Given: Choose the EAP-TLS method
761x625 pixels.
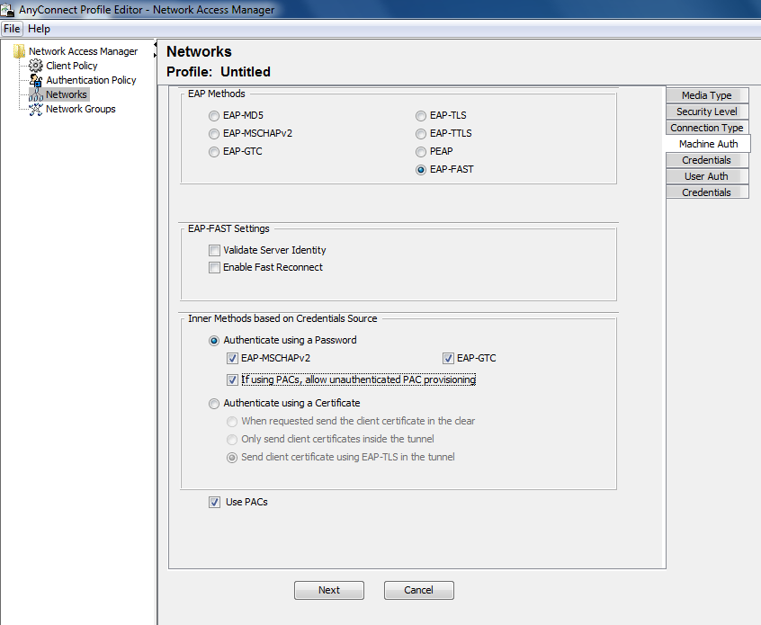Looking at the screenshot, I should tap(421, 116).
